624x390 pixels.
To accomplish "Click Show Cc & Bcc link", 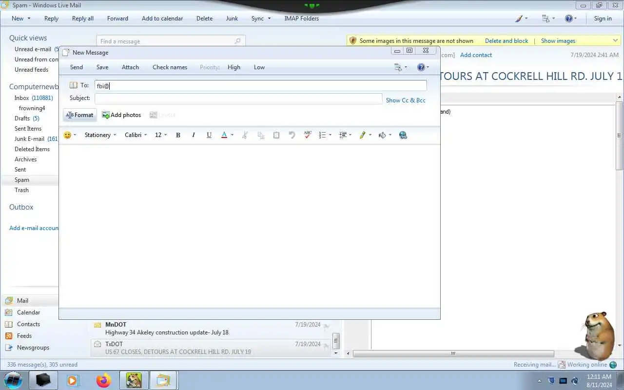I will 406,100.
